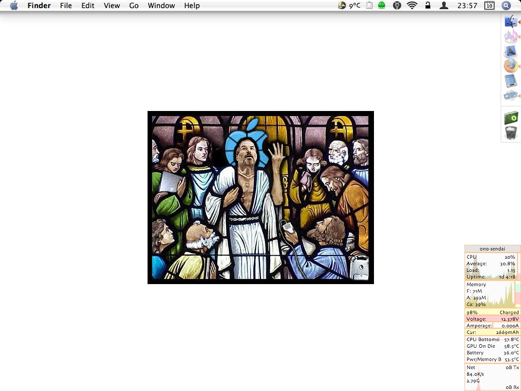Open Spotlight search
This screenshot has width=521, height=391.
(506, 5)
